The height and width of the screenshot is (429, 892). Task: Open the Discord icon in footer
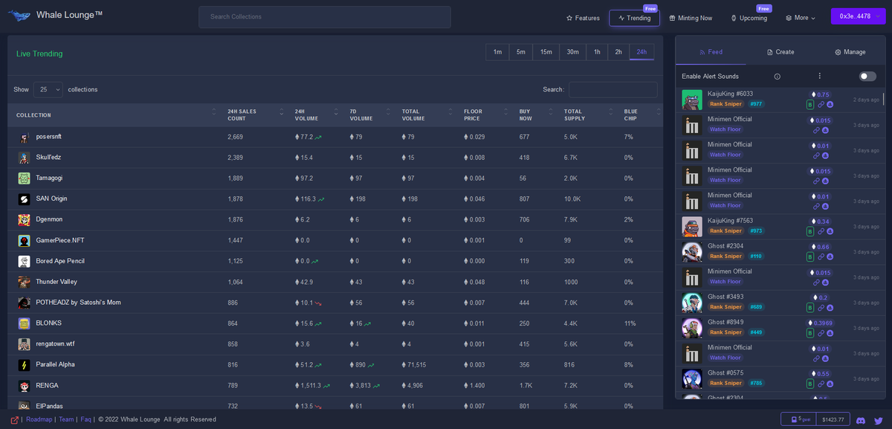pyautogui.click(x=861, y=420)
